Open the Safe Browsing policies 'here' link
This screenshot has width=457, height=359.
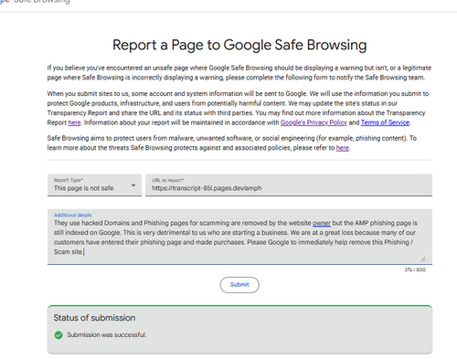pyautogui.click(x=343, y=148)
